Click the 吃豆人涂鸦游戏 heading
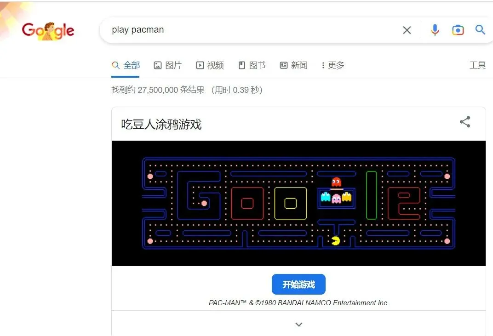The width and height of the screenshot is (493, 336). click(161, 124)
